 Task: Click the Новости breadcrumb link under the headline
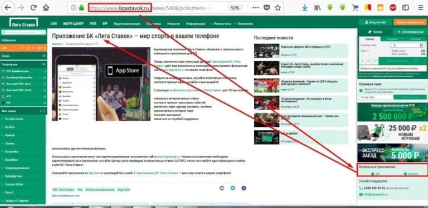click(57, 43)
